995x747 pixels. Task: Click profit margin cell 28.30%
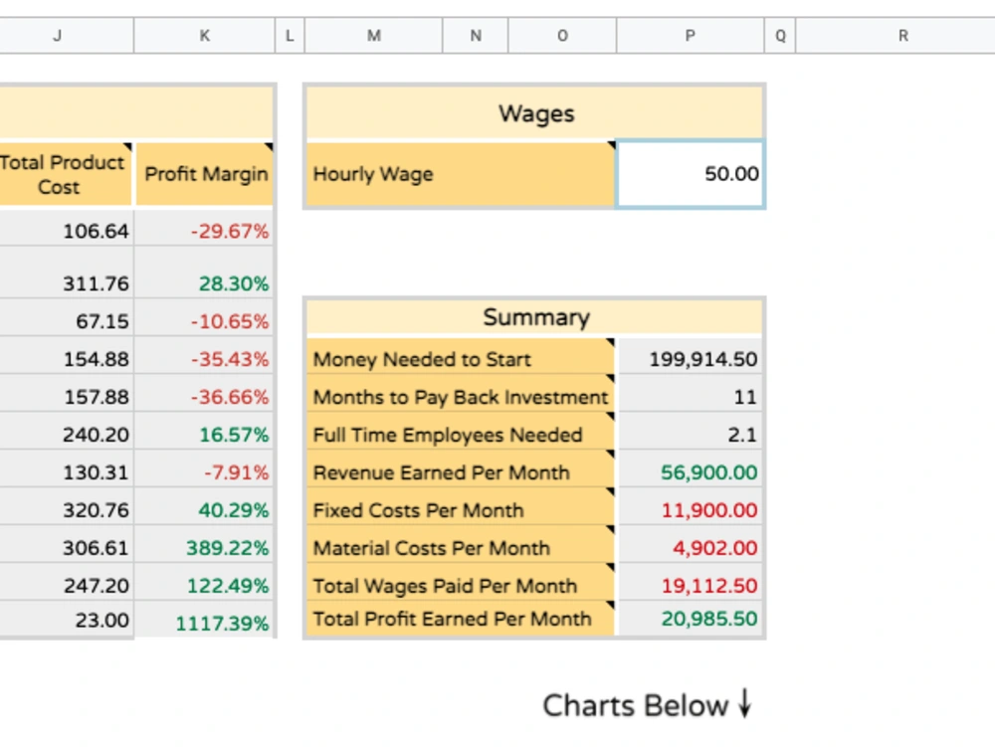tap(204, 274)
